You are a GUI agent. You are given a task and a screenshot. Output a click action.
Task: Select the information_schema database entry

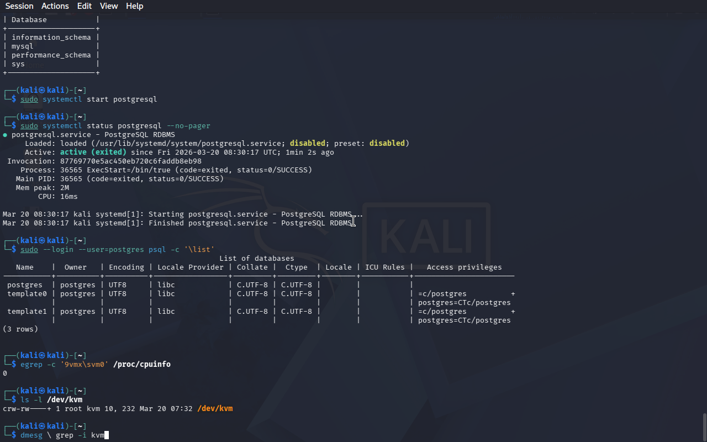click(51, 38)
